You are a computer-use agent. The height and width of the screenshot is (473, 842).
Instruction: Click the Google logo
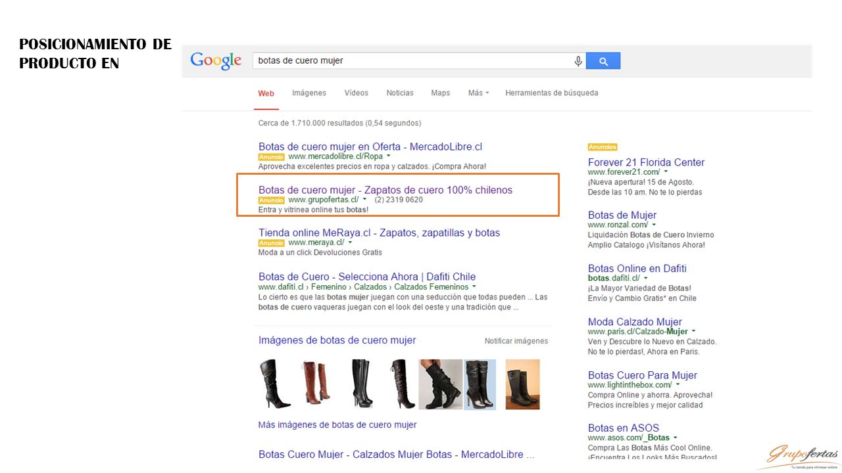216,61
